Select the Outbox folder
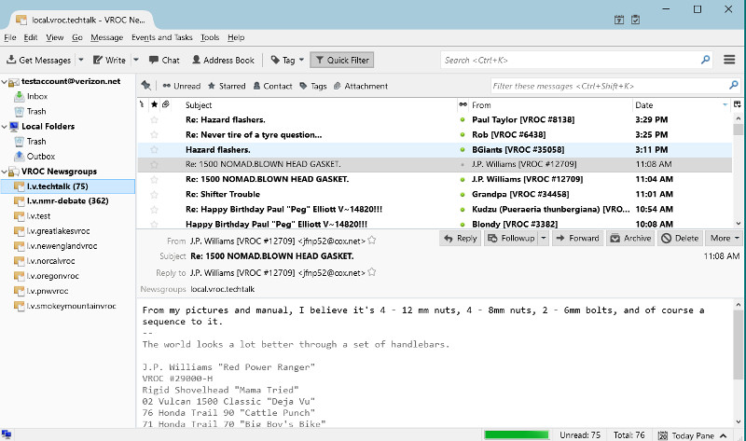Screen dimensions: 746x441 (x=35, y=156)
